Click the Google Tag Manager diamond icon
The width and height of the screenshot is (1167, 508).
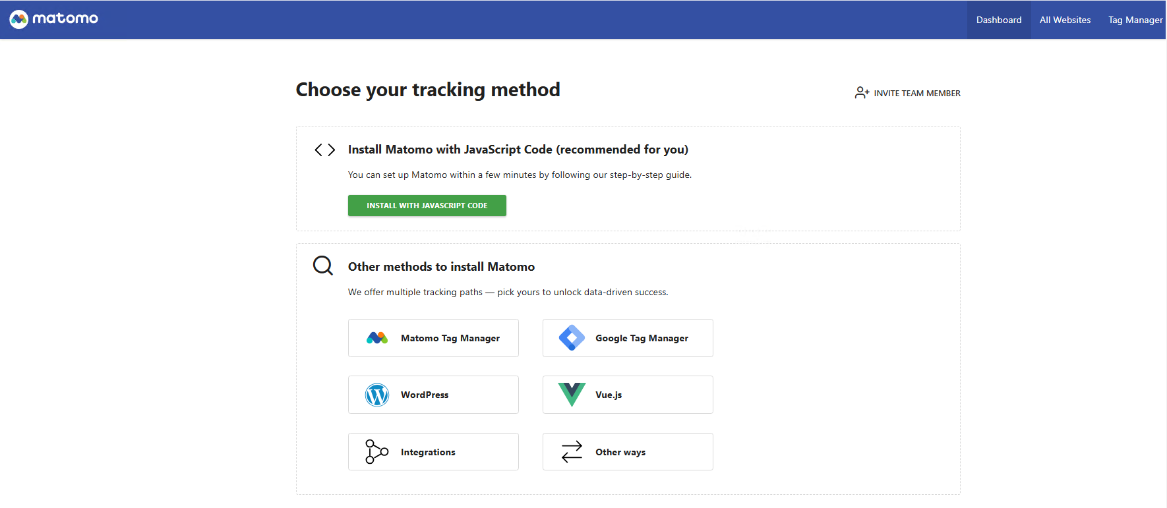click(x=572, y=338)
